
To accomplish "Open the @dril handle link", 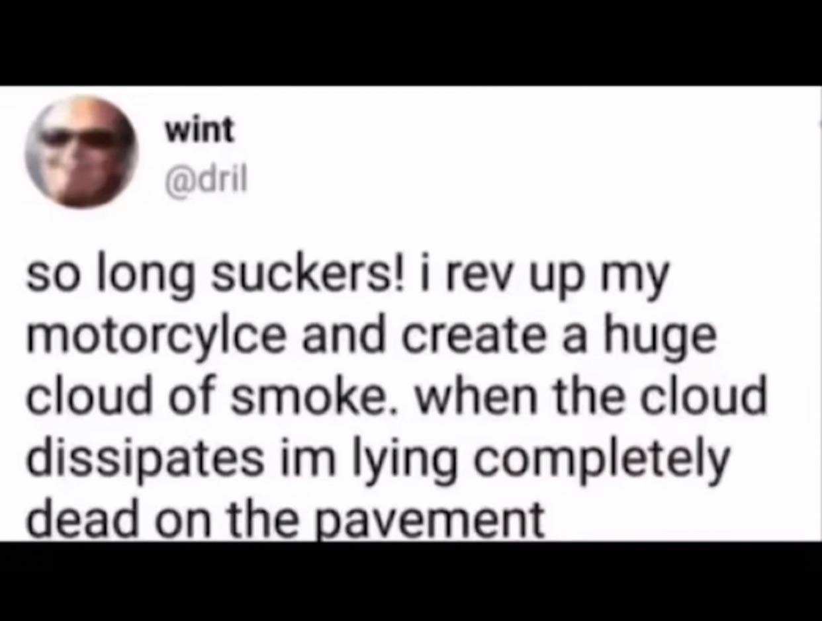I will point(205,180).
